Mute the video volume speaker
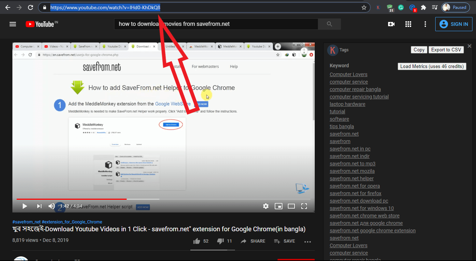 (x=52, y=206)
